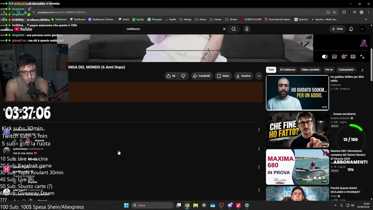The width and height of the screenshot is (373, 210).
Task: Open the PayPal bookmark
Action: click(x=171, y=20)
